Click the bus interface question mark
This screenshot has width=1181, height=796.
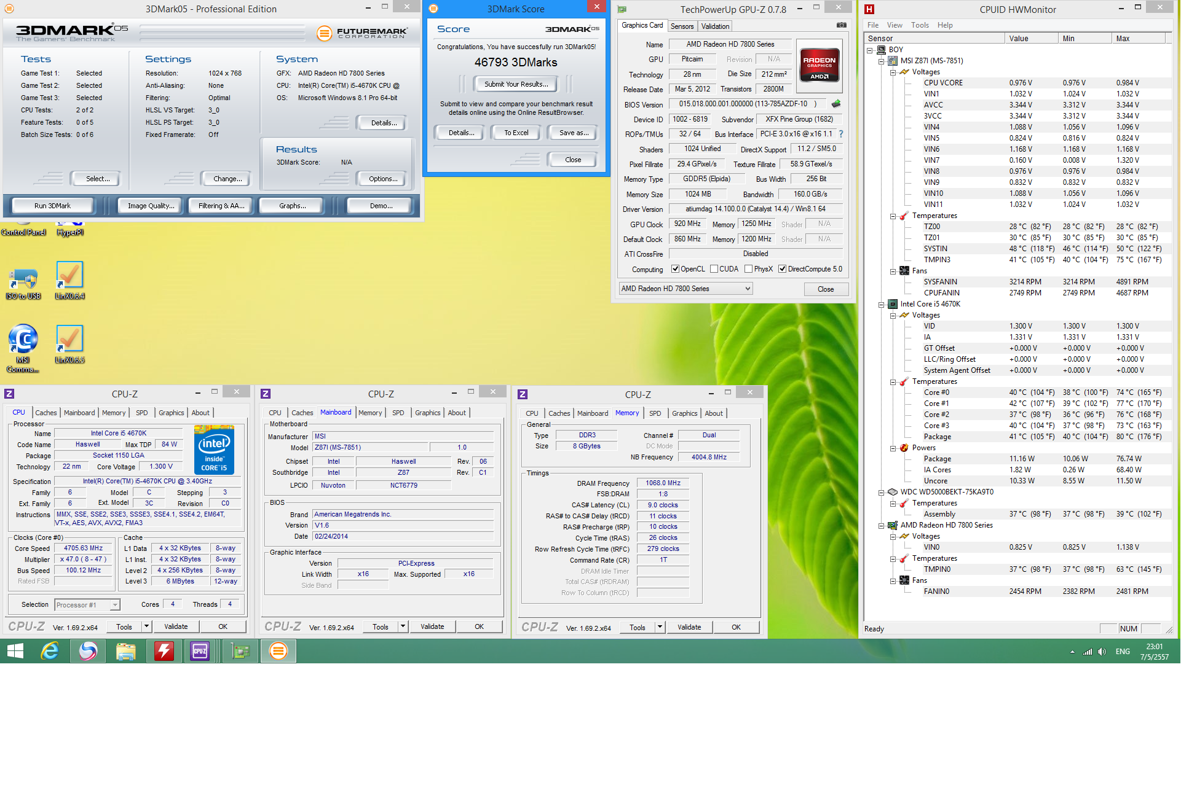pos(840,134)
